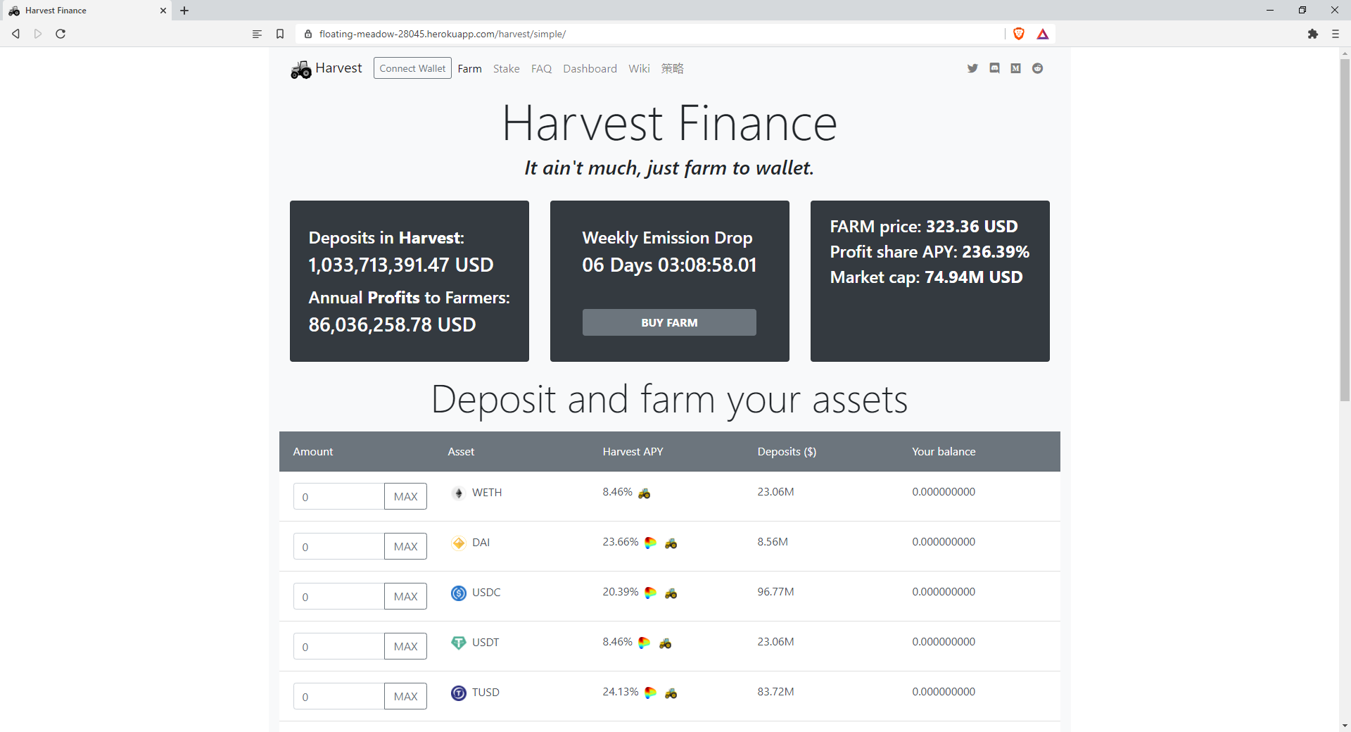Click the page vertical scrollbar thumb
1351x732 pixels.
(1345, 230)
